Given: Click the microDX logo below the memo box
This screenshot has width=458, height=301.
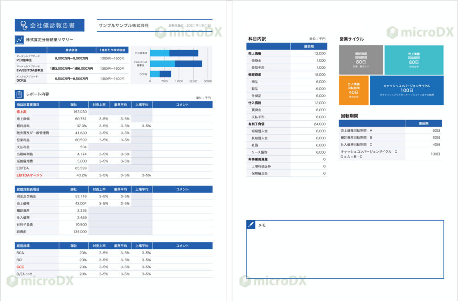Looking at the screenshot, I should (x=272, y=281).
